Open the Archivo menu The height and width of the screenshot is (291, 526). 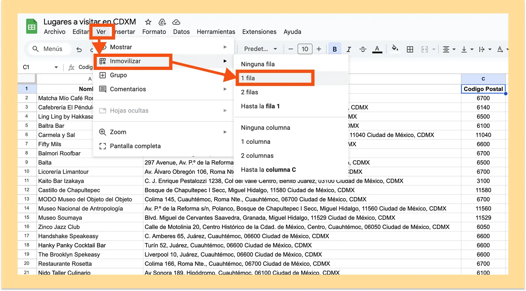55,32
